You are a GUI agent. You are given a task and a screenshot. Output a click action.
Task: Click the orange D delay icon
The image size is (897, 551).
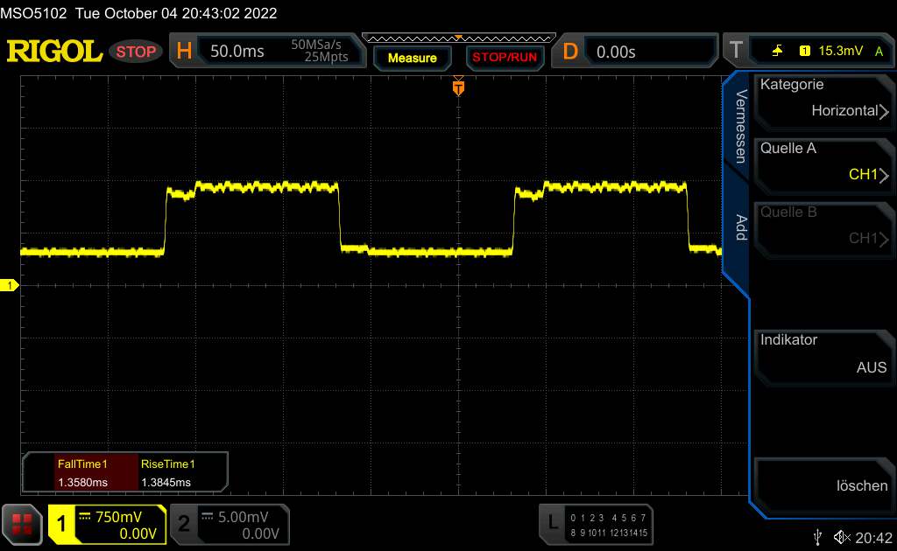click(x=569, y=52)
